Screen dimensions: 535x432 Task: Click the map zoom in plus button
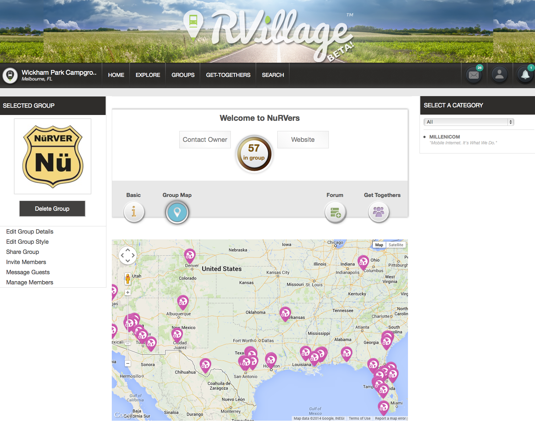128,292
